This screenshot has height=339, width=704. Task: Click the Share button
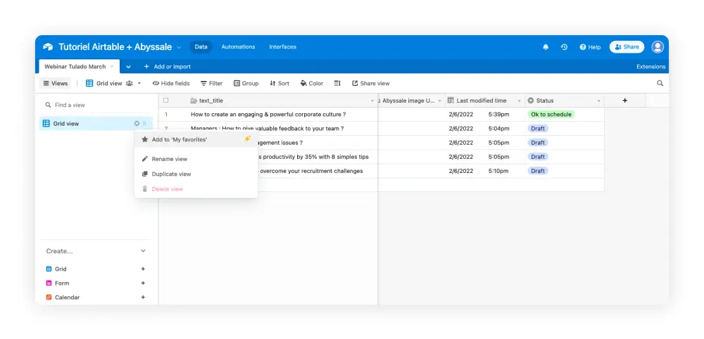627,46
